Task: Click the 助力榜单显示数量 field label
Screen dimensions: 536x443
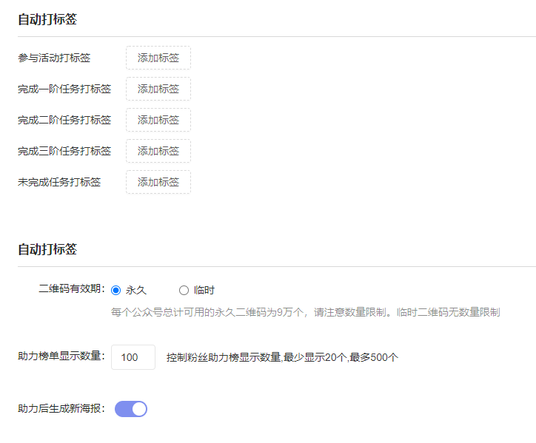Action: point(61,356)
